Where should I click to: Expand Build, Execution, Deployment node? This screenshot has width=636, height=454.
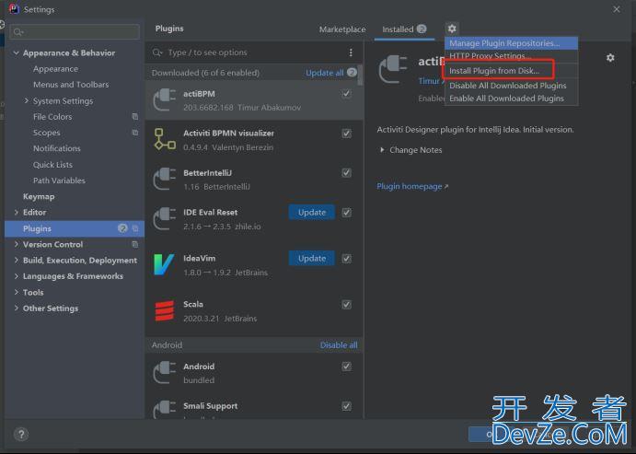point(17,260)
